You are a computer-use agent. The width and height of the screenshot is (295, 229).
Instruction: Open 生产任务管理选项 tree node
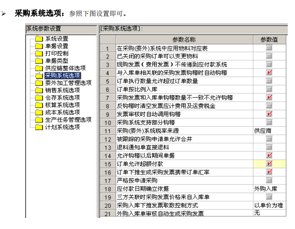(x=68, y=120)
